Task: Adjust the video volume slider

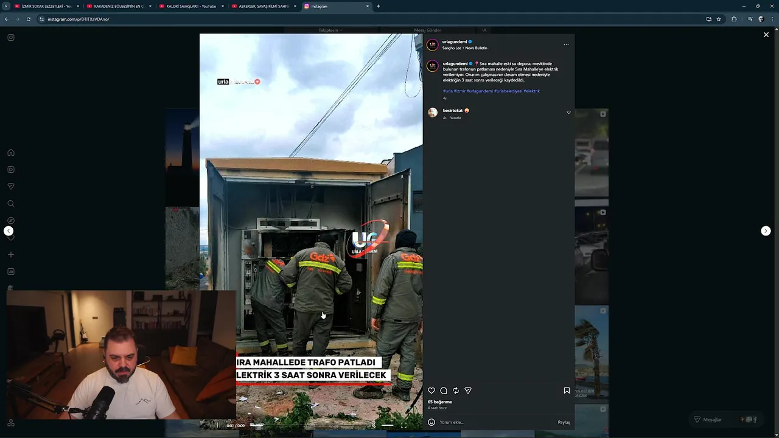Action: 387,425
